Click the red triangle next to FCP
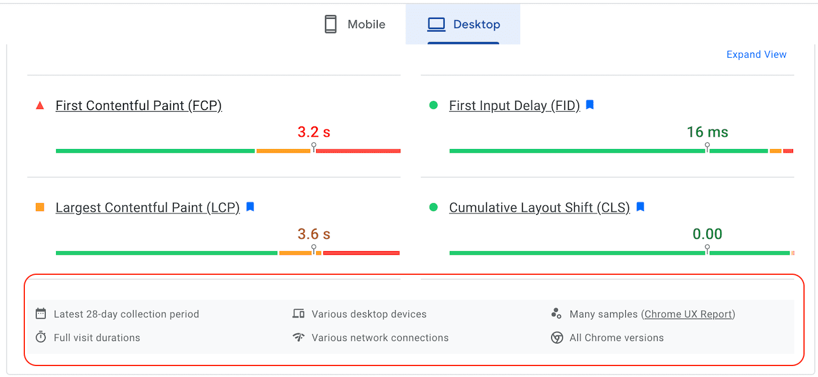 click(40, 105)
